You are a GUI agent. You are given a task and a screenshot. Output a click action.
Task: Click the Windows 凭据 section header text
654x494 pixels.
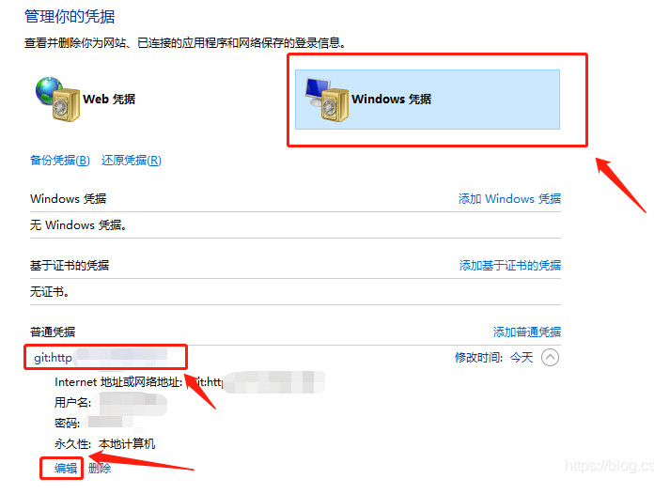click(68, 199)
